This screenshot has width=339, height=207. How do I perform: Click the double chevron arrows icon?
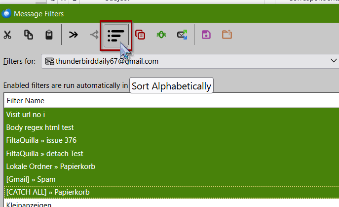74,35
